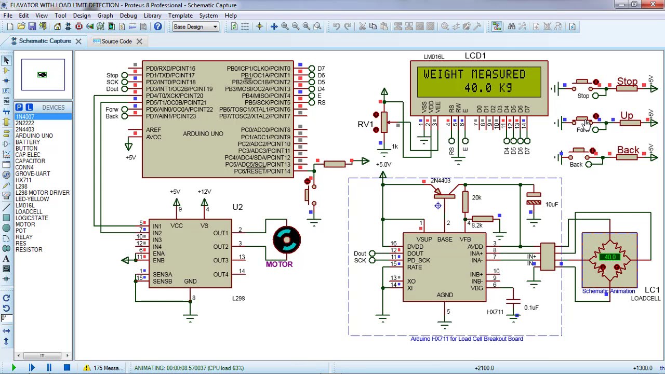Open PCB Layout from the red chip icon
The width and height of the screenshot is (665, 374).
(79, 26)
